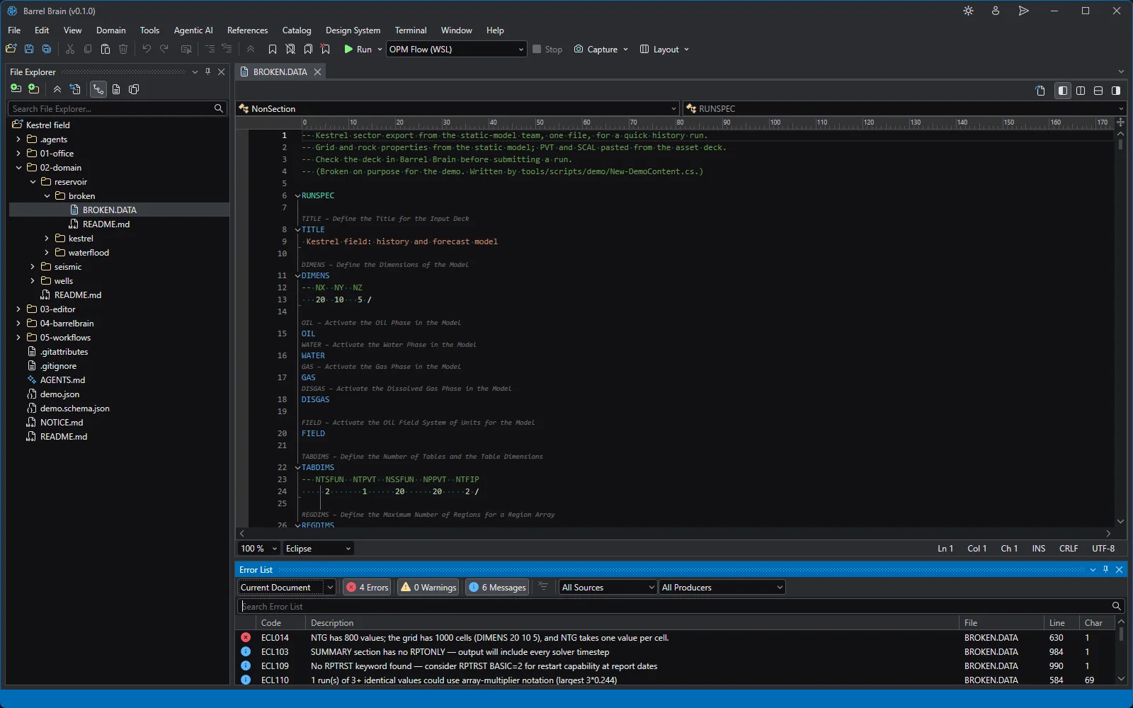The width and height of the screenshot is (1133, 708).
Task: Toggle the 0 Warnings filter
Action: pos(428,587)
